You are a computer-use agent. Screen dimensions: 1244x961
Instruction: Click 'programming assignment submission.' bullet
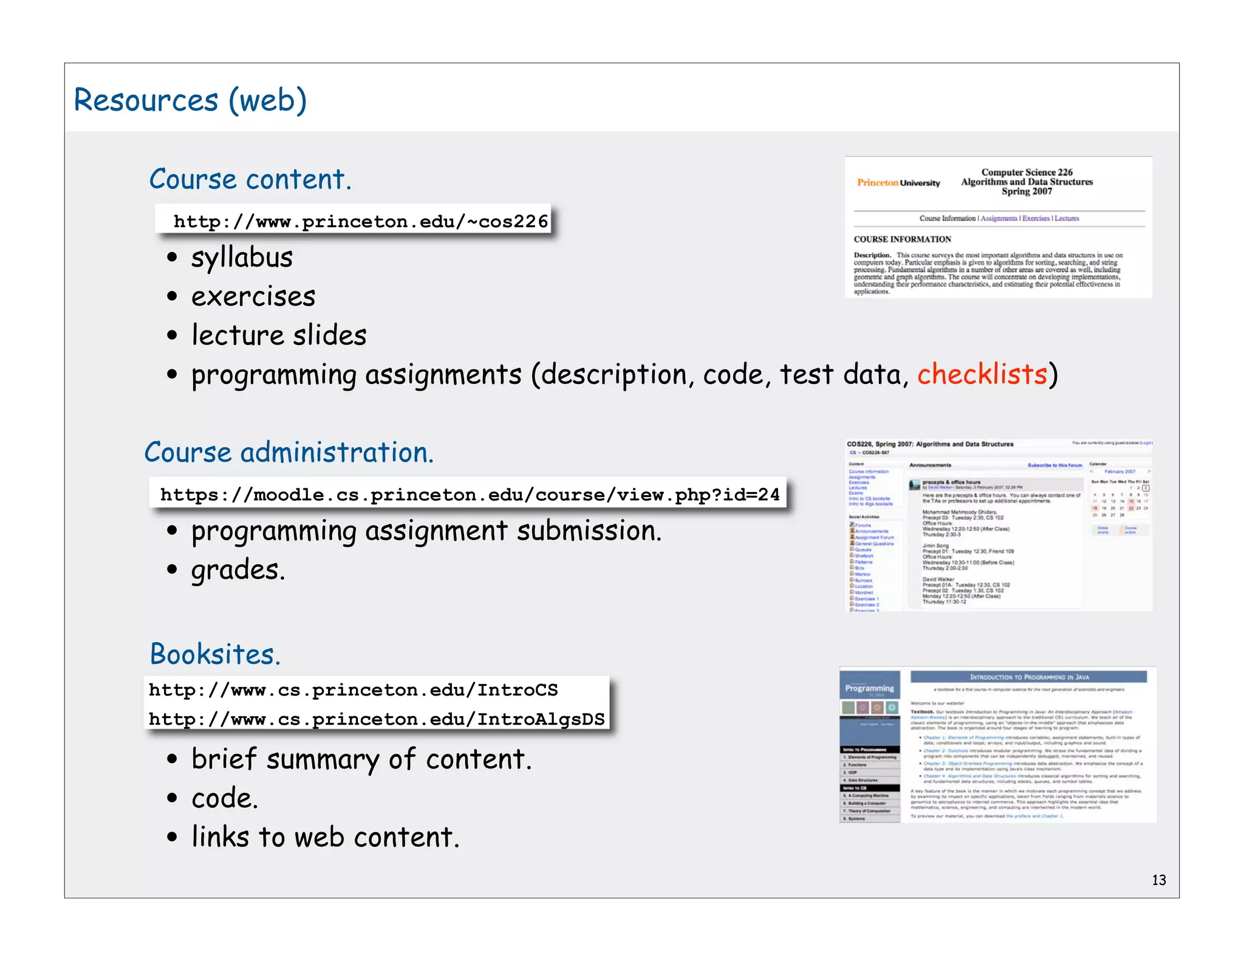click(x=426, y=531)
